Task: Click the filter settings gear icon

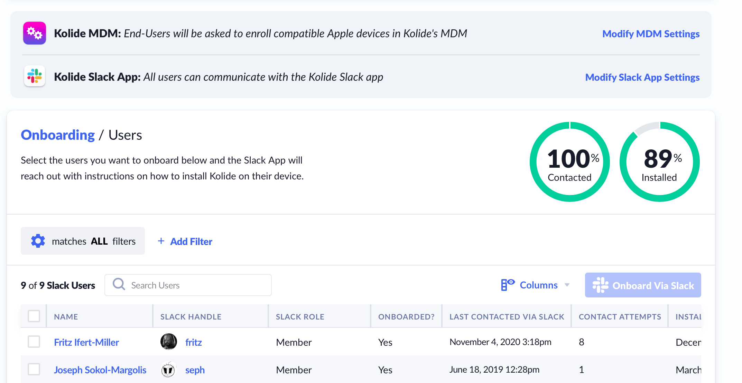Action: tap(38, 241)
